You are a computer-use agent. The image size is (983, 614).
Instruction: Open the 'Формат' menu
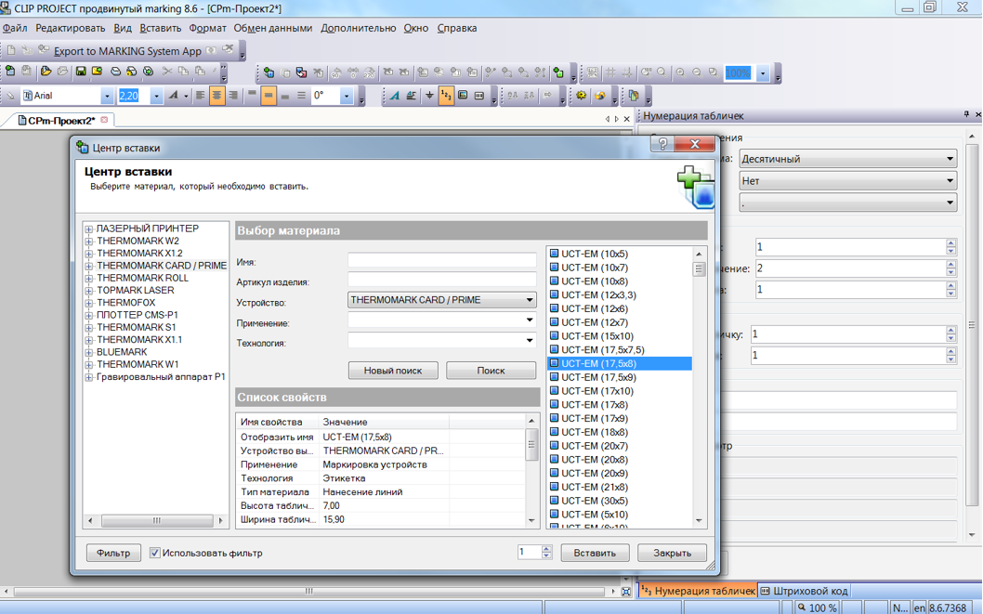tap(207, 28)
